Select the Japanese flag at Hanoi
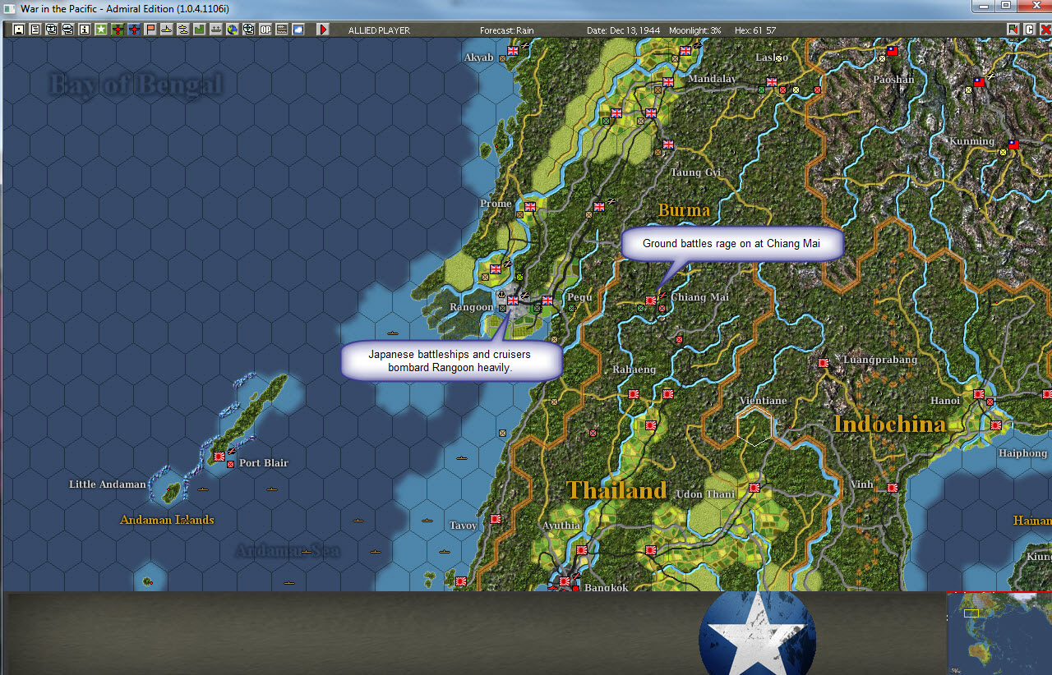This screenshot has height=675, width=1052. tap(978, 394)
